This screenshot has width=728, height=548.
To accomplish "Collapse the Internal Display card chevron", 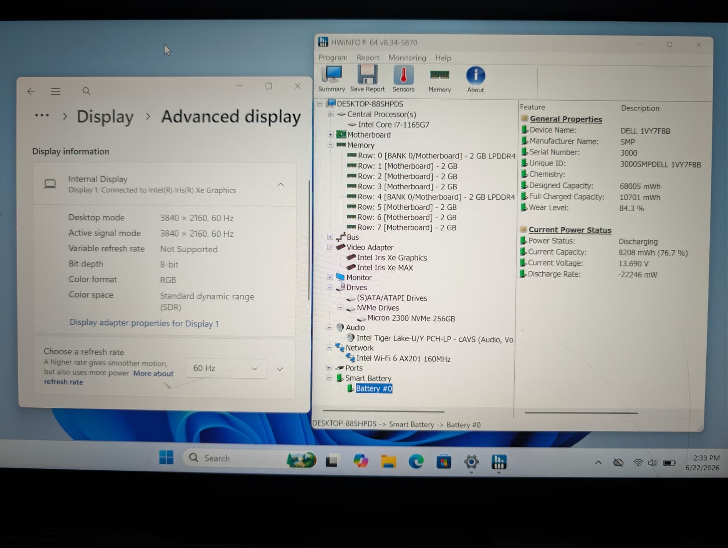I will (x=281, y=184).
